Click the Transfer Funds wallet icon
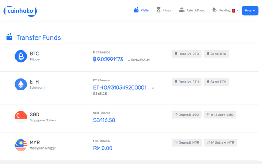Image resolution: width=262 pixels, height=164 pixels. click(9, 37)
